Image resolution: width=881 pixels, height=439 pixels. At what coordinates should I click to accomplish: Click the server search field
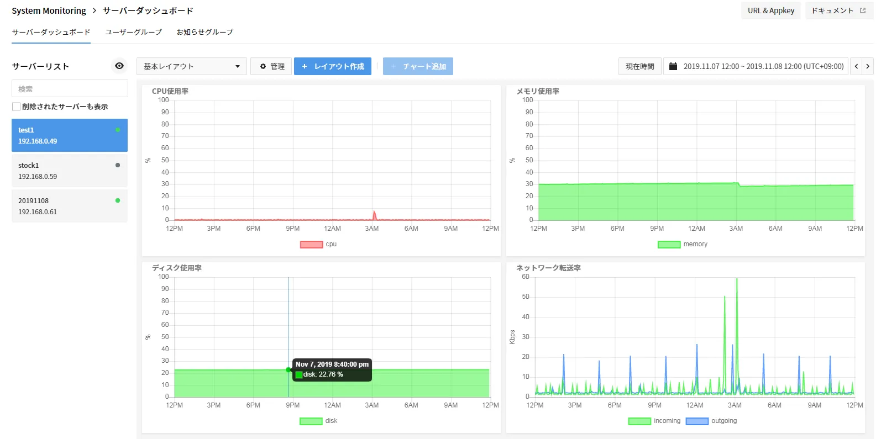(70, 88)
